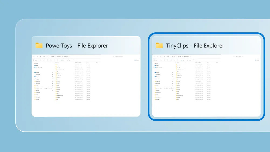Open the New dropdown in TinyClips window

pos(155,60)
